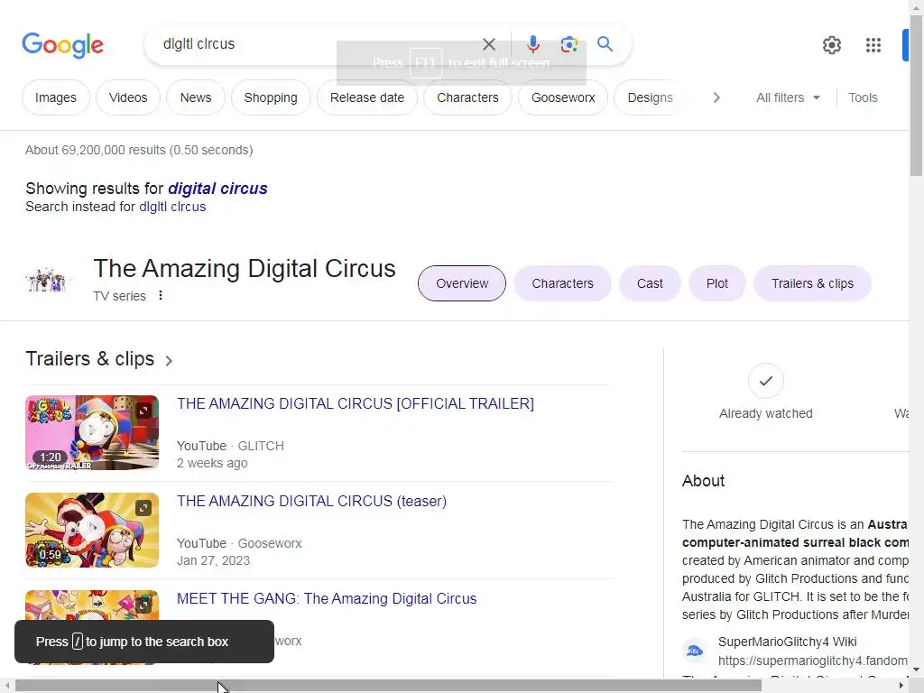Start voice search with microphone icon
The height and width of the screenshot is (693, 924).
point(532,44)
